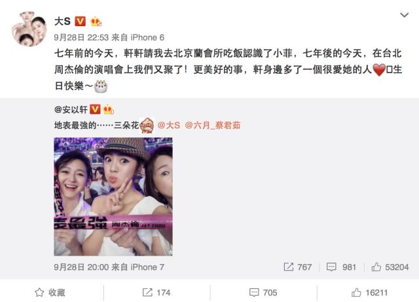Screen dimensions: 419x302
Task: Toggle the 收藏 favorite star
Action: coord(50,292)
